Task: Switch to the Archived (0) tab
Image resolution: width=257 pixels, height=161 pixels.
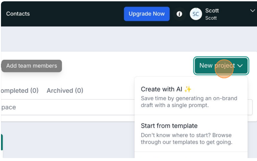Action: click(x=65, y=90)
